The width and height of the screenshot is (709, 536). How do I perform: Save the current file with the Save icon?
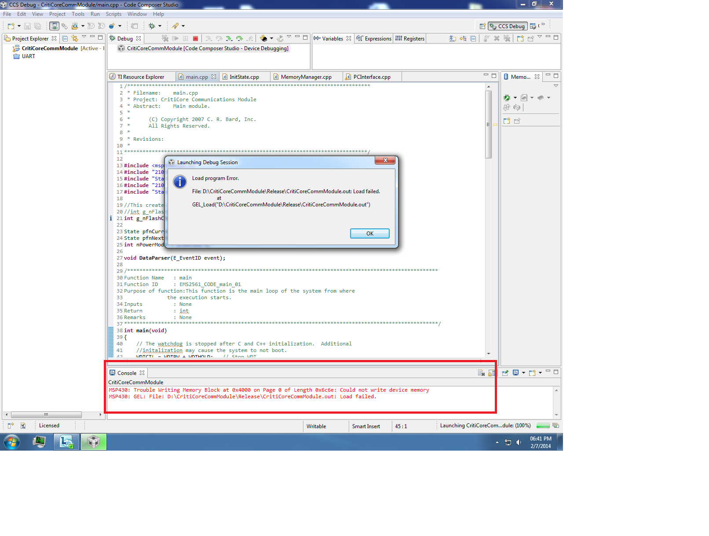tap(27, 26)
